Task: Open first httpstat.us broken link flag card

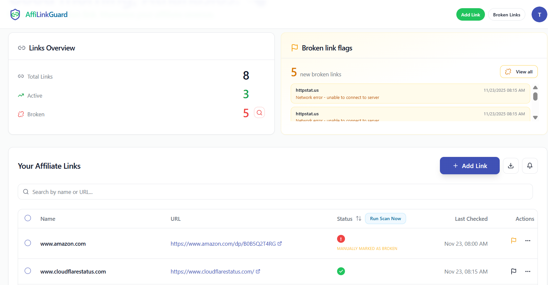Action: [410, 94]
